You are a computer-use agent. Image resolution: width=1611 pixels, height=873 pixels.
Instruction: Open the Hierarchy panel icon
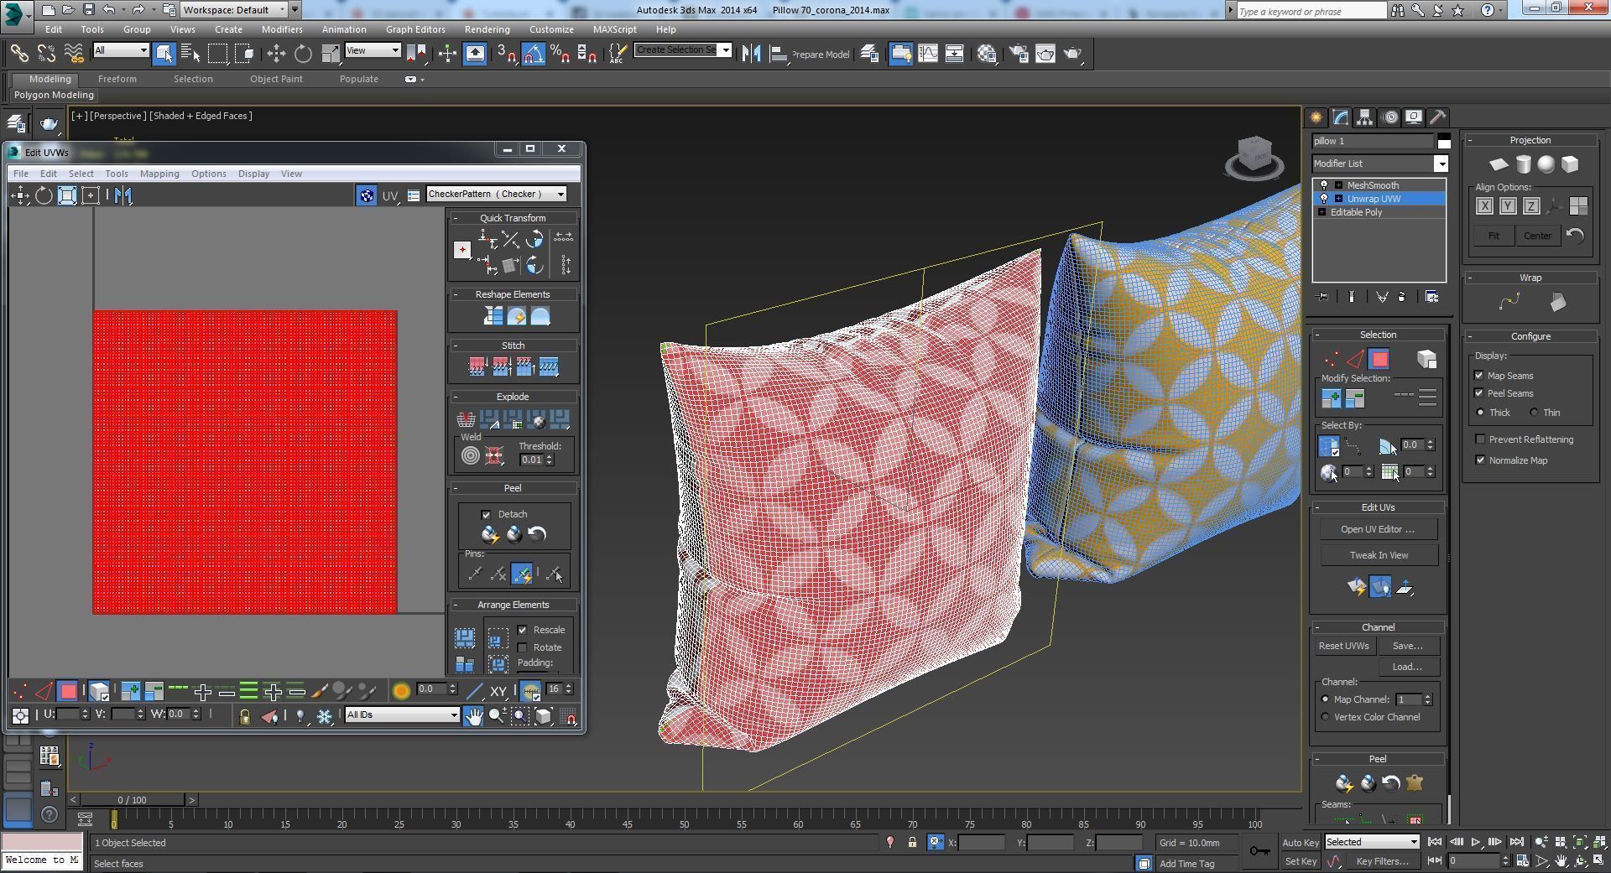coord(1364,117)
